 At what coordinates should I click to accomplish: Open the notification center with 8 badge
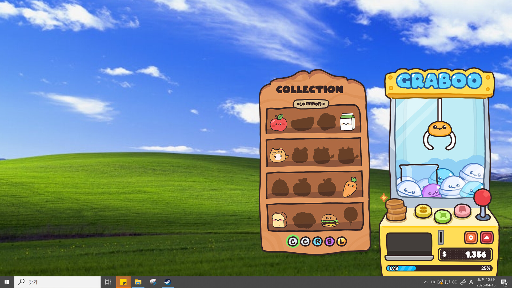pos(504,282)
